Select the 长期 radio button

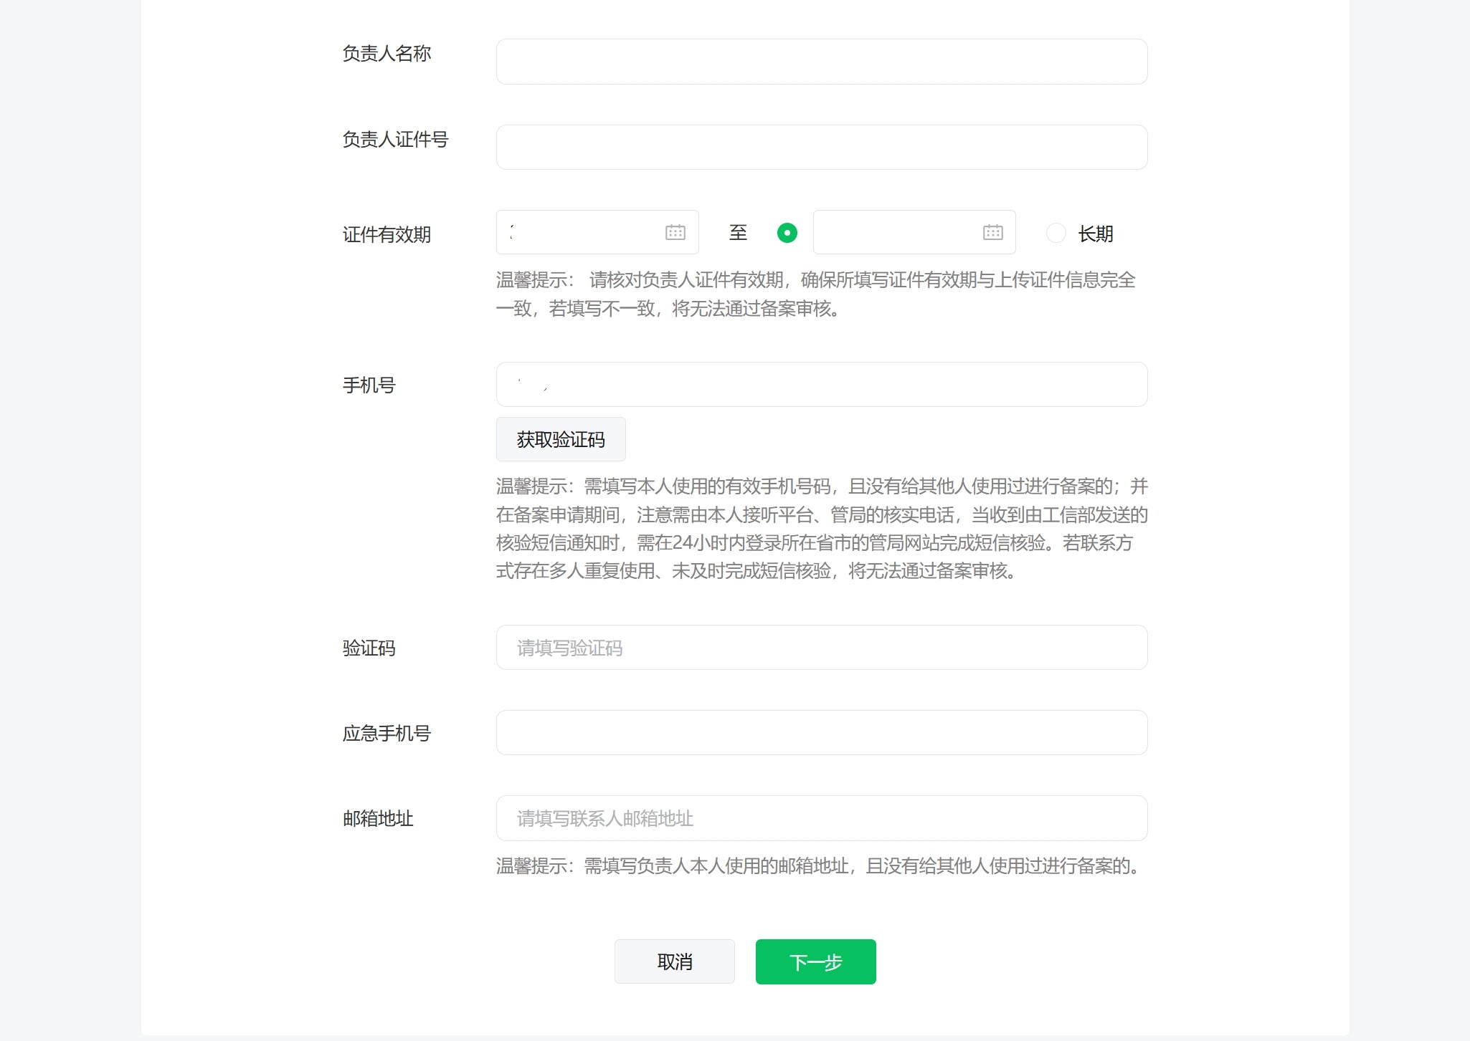click(1056, 233)
